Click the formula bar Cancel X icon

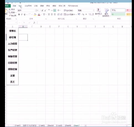[x=24, y=23]
